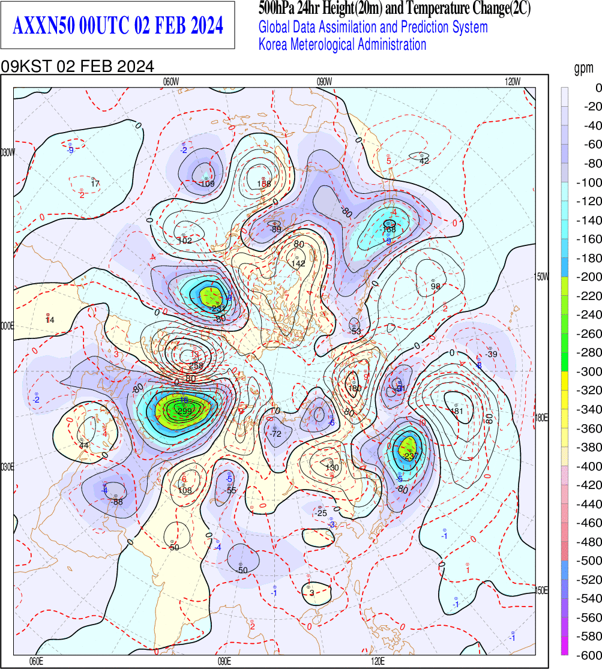The image size is (602, 669).
Task: Click the 44 height maximum value
Action: (x=83, y=445)
